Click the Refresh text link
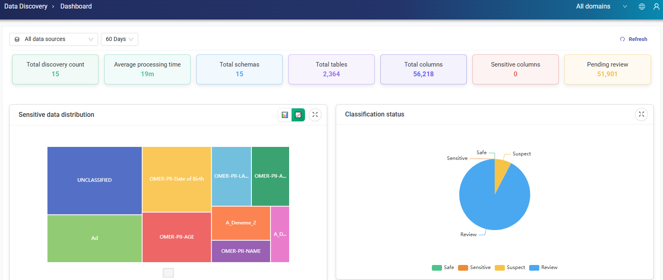The width and height of the screenshot is (663, 280). point(637,39)
